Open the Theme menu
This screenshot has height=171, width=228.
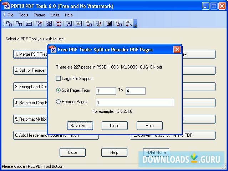pyautogui.click(x=39, y=15)
